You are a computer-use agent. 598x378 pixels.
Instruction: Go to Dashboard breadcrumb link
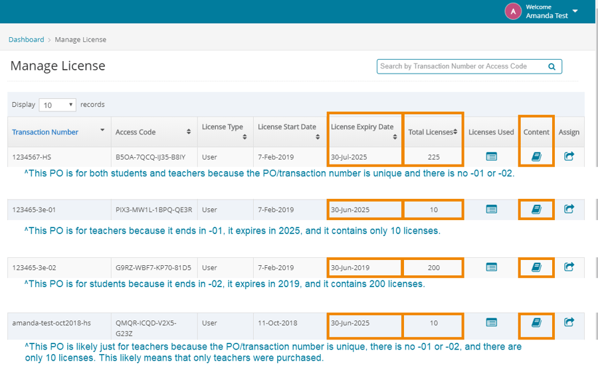pyautogui.click(x=26, y=40)
